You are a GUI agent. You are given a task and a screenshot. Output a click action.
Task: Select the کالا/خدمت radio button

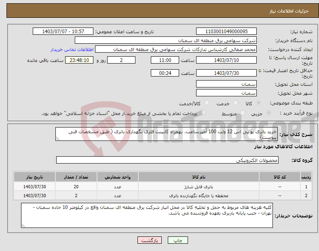(207, 103)
